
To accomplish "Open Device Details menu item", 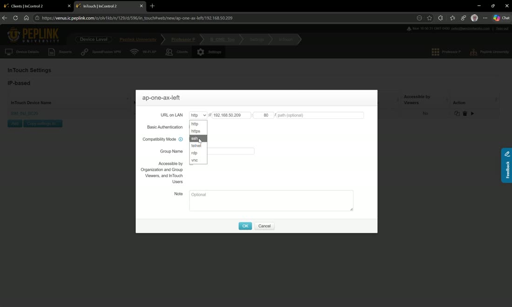I will pyautogui.click(x=22, y=52).
